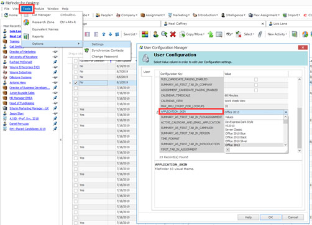This screenshot has width=312, height=225.
Task: Click the search magnifier toolbar icon
Action: (x=164, y=34)
